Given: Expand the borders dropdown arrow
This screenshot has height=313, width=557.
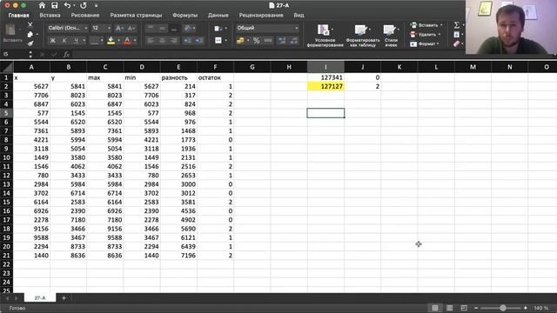Looking at the screenshot, I should click(x=102, y=41).
